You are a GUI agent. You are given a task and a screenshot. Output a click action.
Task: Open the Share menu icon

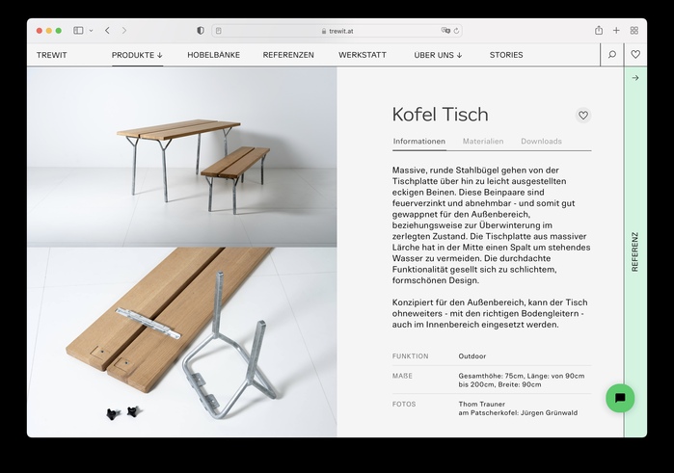(599, 30)
